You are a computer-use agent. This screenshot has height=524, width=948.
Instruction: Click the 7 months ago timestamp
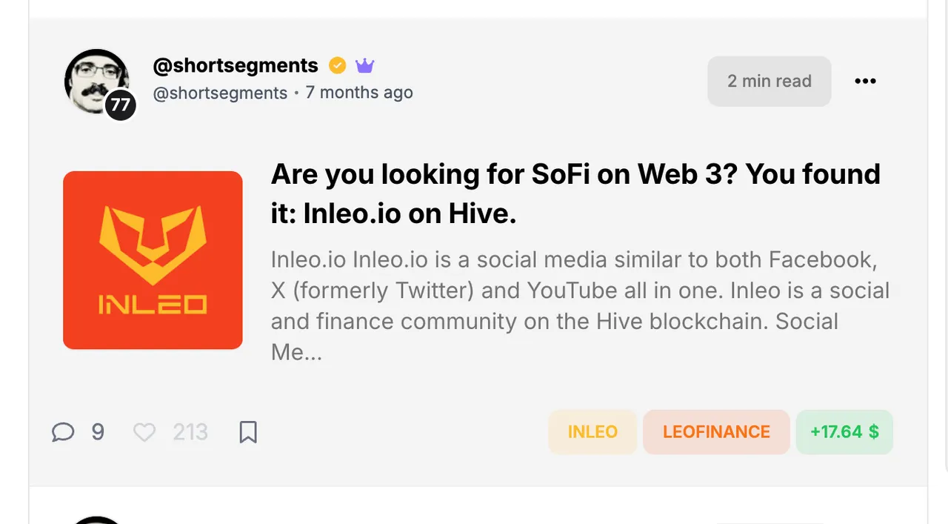pyautogui.click(x=359, y=93)
